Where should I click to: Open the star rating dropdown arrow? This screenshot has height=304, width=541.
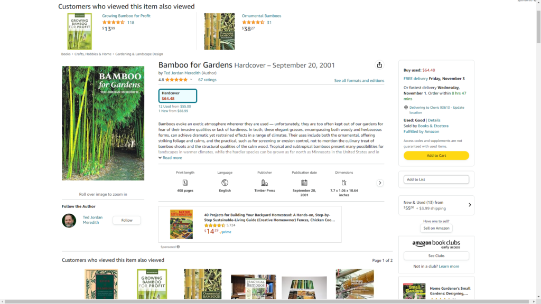[x=191, y=80]
